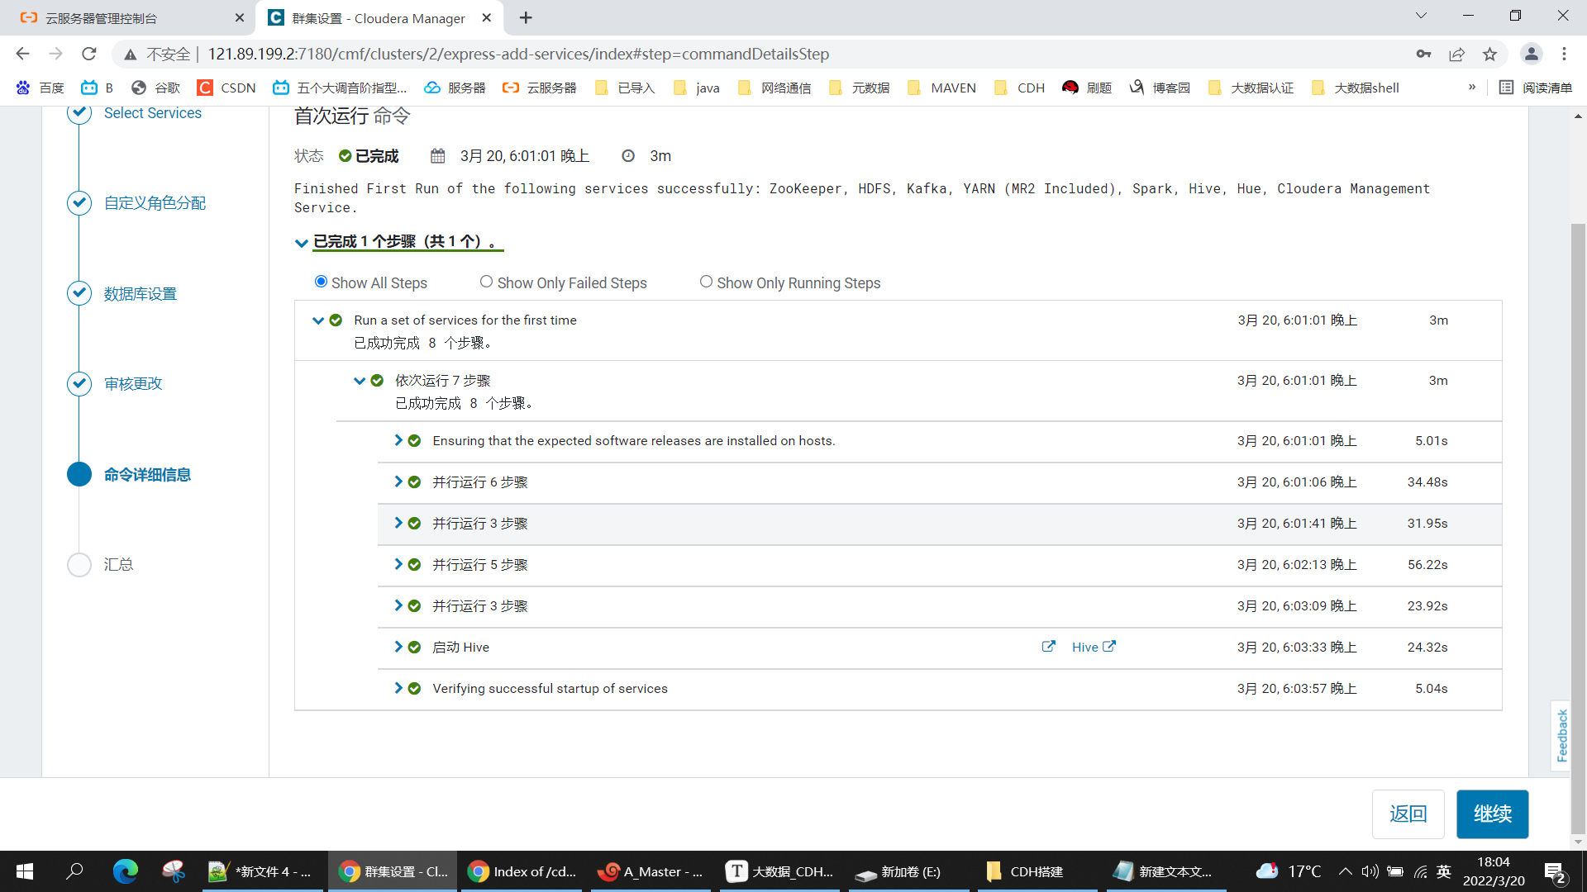This screenshot has height=892, width=1587.
Task: Select Show Only Running Steps option
Action: click(706, 282)
